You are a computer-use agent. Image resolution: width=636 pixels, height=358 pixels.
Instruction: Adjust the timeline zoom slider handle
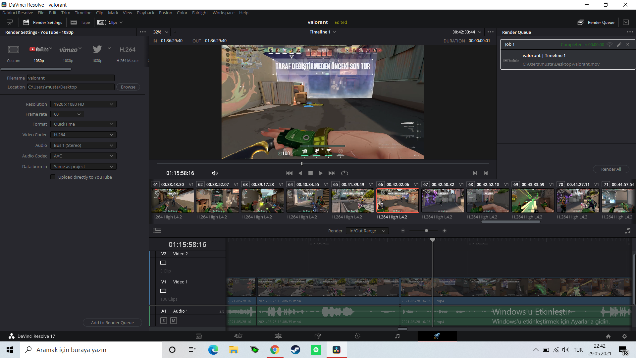(x=426, y=231)
